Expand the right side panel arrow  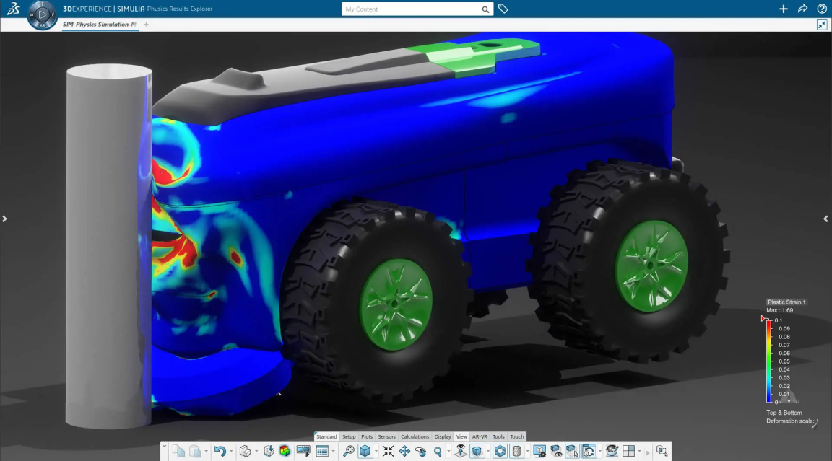pyautogui.click(x=827, y=219)
